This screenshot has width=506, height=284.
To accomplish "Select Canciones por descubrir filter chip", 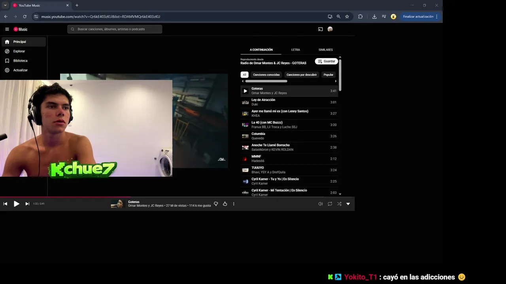I will [302, 75].
